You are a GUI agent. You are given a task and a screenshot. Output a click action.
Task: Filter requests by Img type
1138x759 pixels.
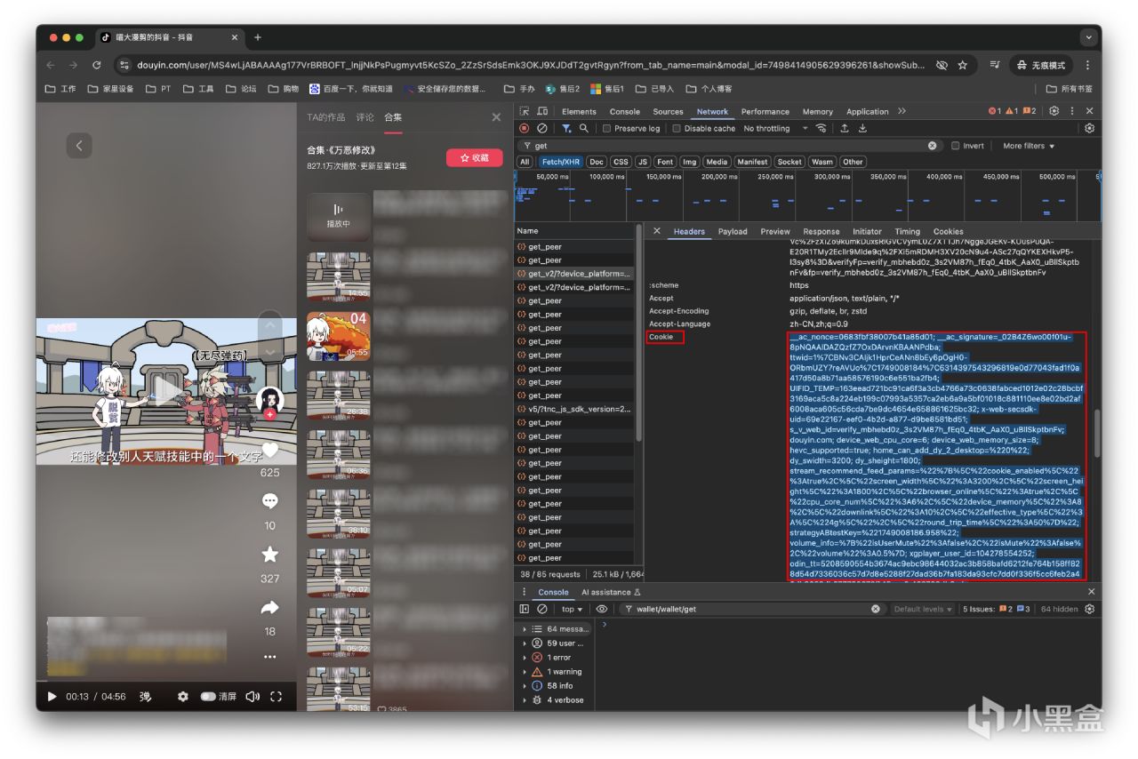point(689,162)
